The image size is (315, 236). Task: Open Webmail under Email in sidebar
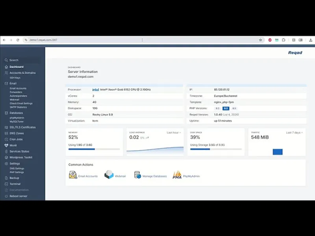point(15,100)
